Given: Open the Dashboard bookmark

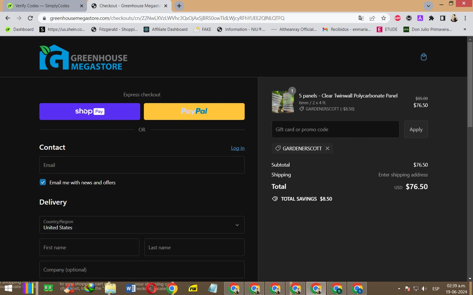Looking at the screenshot, I should tap(20, 29).
